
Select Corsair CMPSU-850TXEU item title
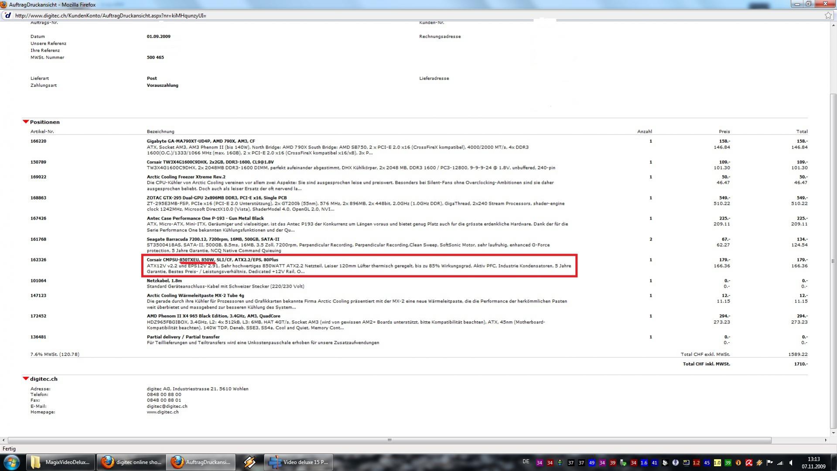pyautogui.click(x=212, y=260)
